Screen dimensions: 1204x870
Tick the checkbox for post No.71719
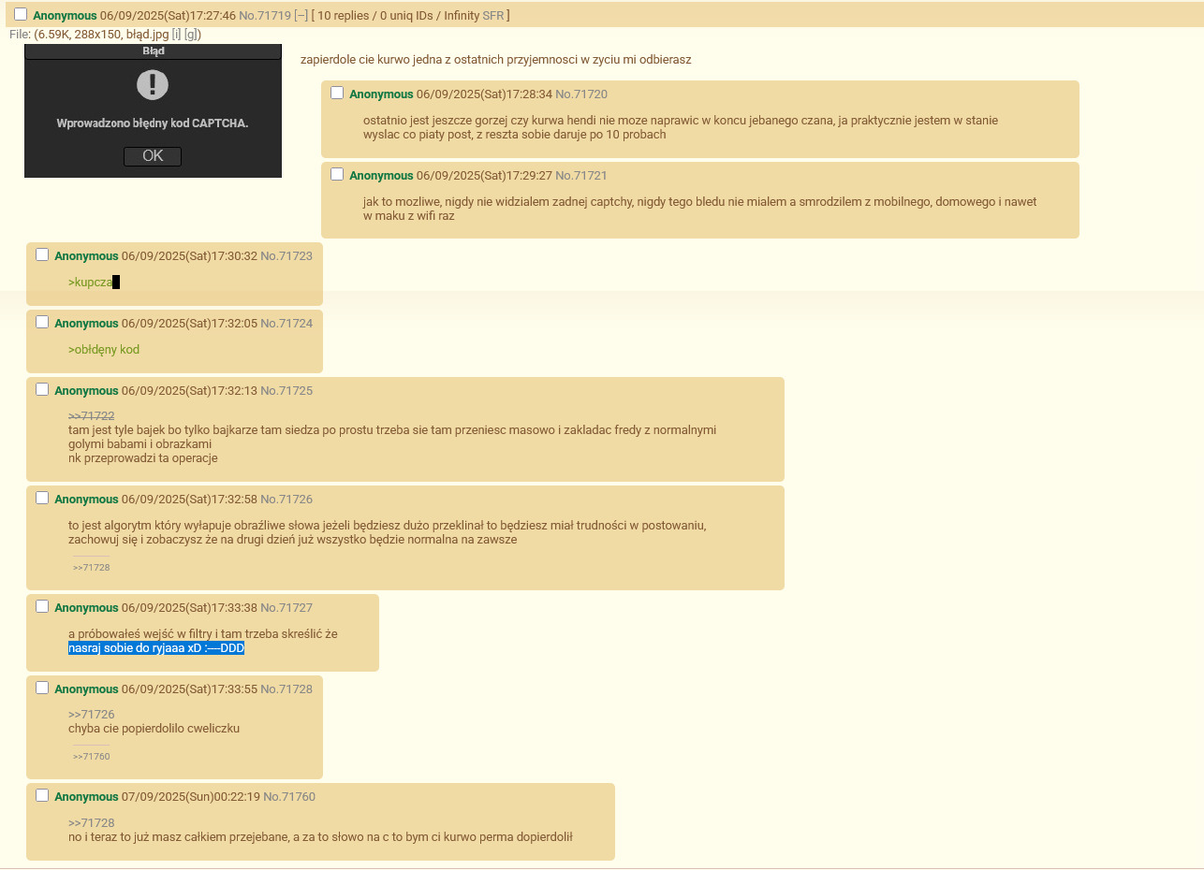click(21, 14)
